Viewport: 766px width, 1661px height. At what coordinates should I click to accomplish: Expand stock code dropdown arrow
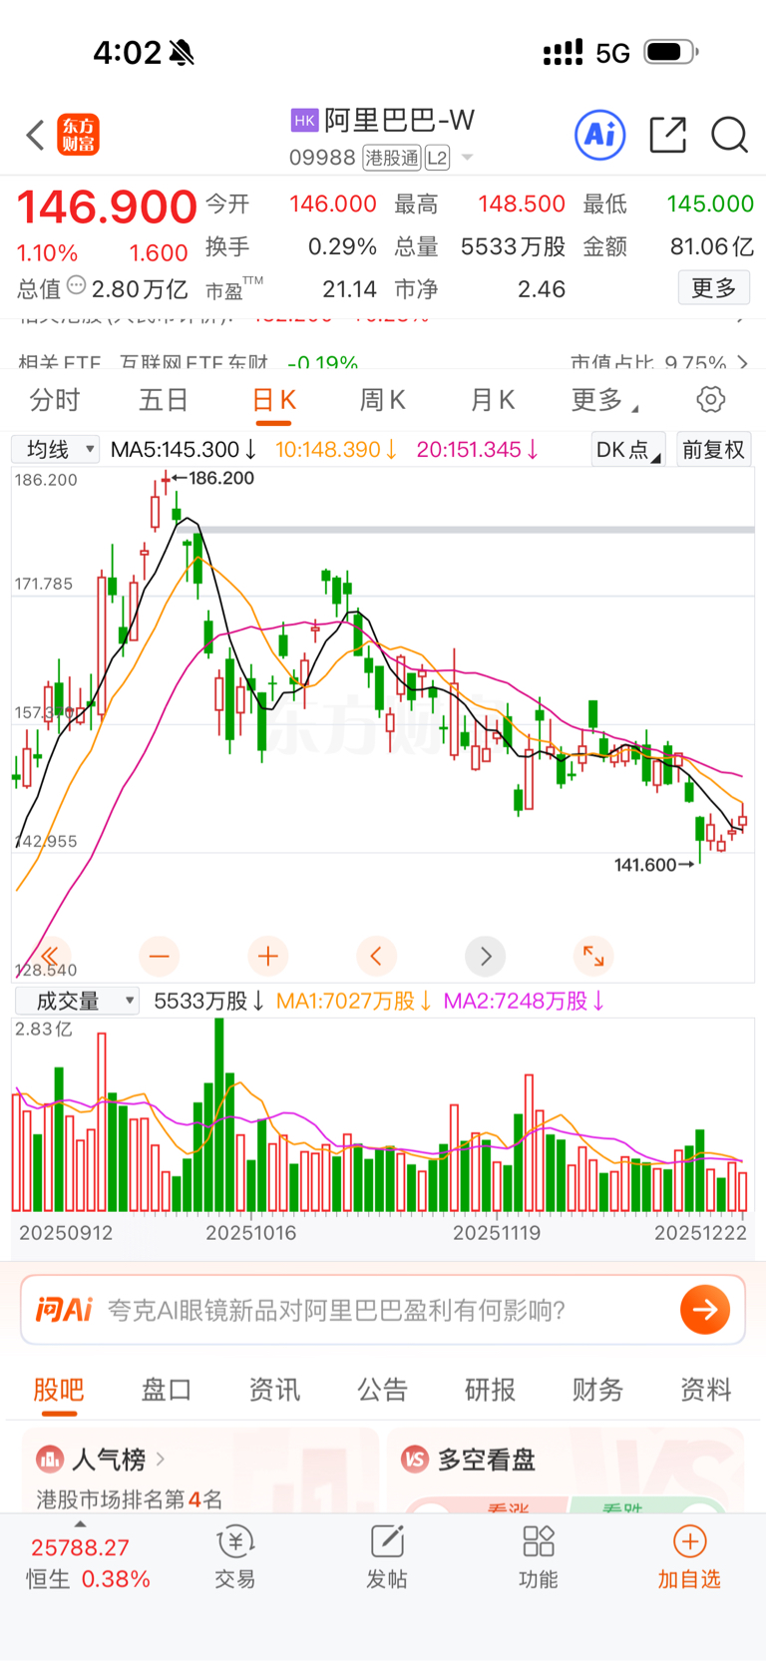click(467, 158)
